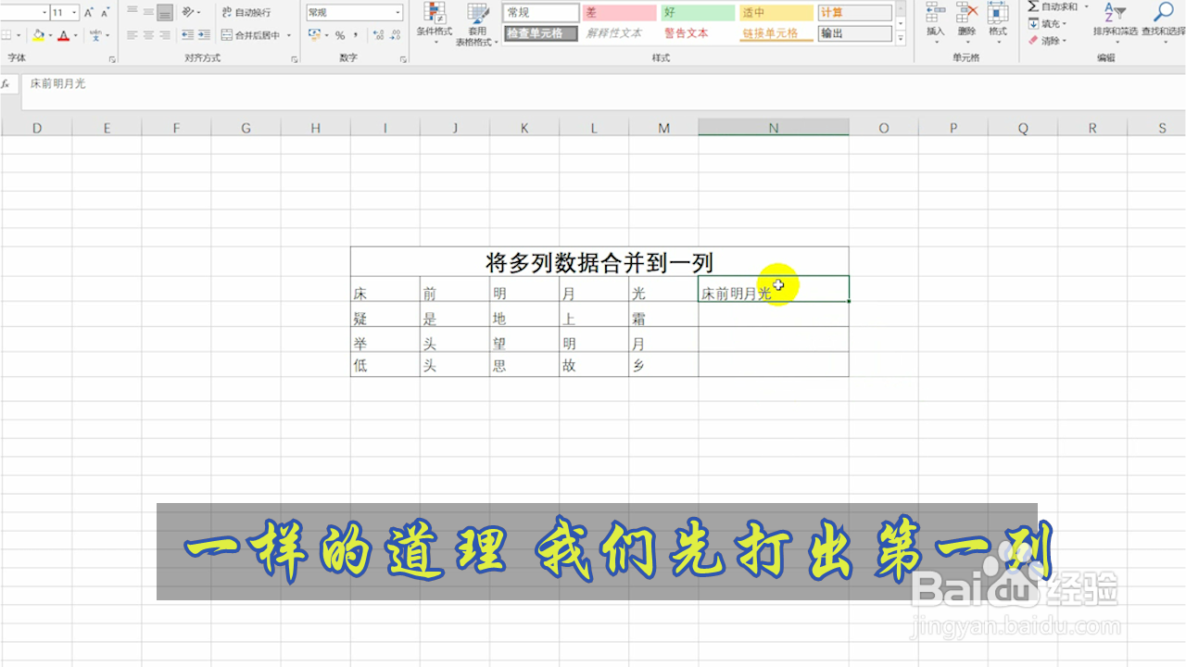Open the fill color dropdown arrow
The height and width of the screenshot is (667, 1186).
pyautogui.click(x=50, y=35)
